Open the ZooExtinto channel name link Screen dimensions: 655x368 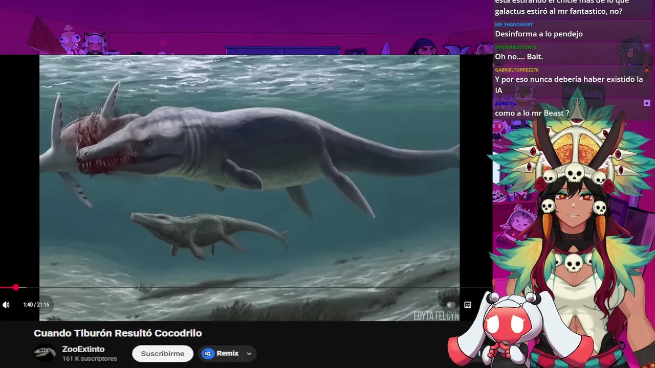[x=83, y=349]
